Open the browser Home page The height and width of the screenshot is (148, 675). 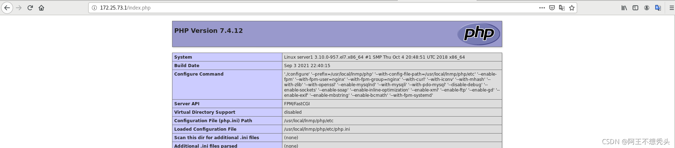[x=41, y=8]
